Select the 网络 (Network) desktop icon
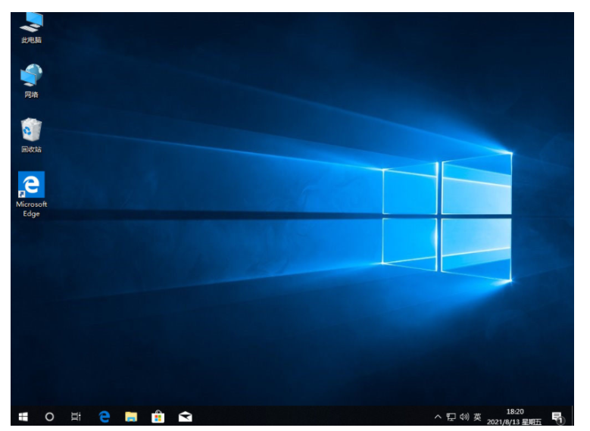Screen dimensions: 590x431 (31, 80)
